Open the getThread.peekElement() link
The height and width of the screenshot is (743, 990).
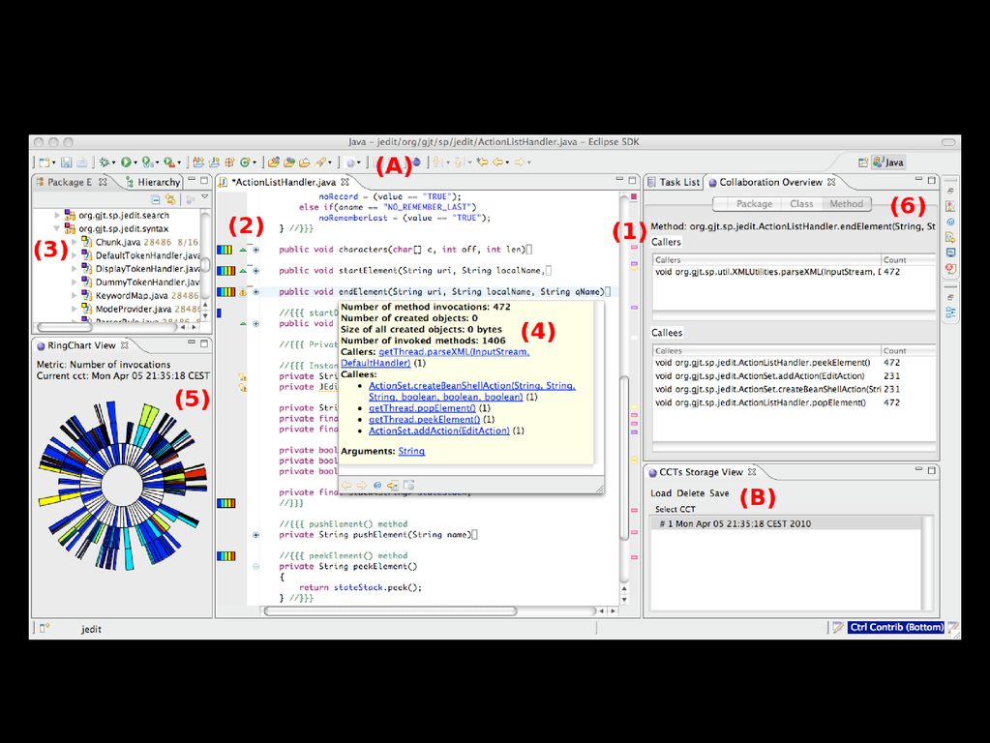424,420
